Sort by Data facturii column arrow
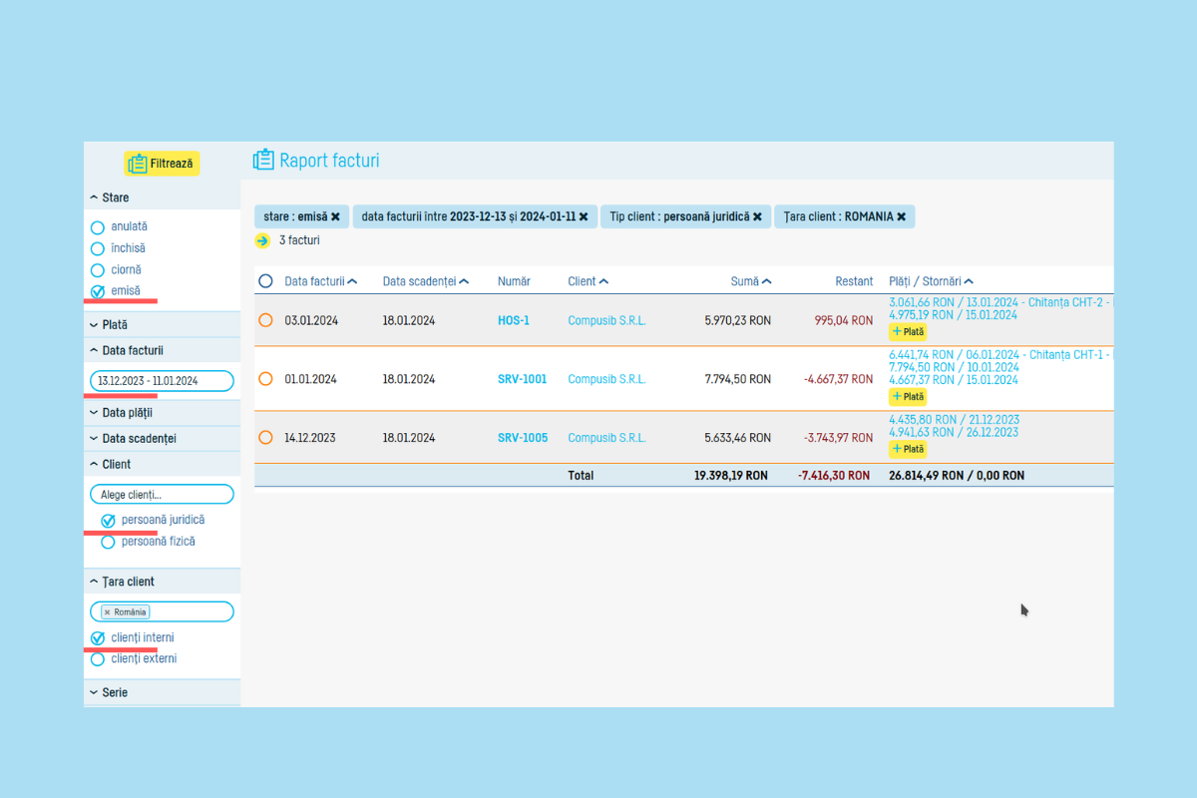The height and width of the screenshot is (798, 1197). (x=352, y=282)
